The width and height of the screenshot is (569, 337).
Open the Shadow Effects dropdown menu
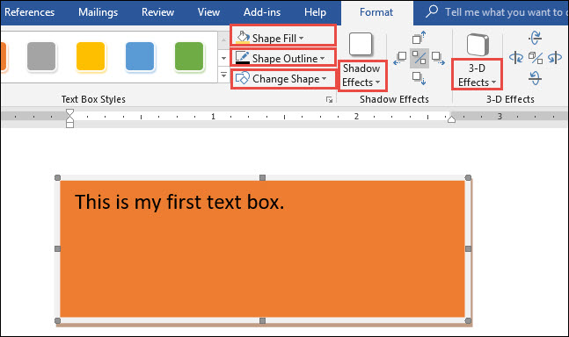pos(361,75)
